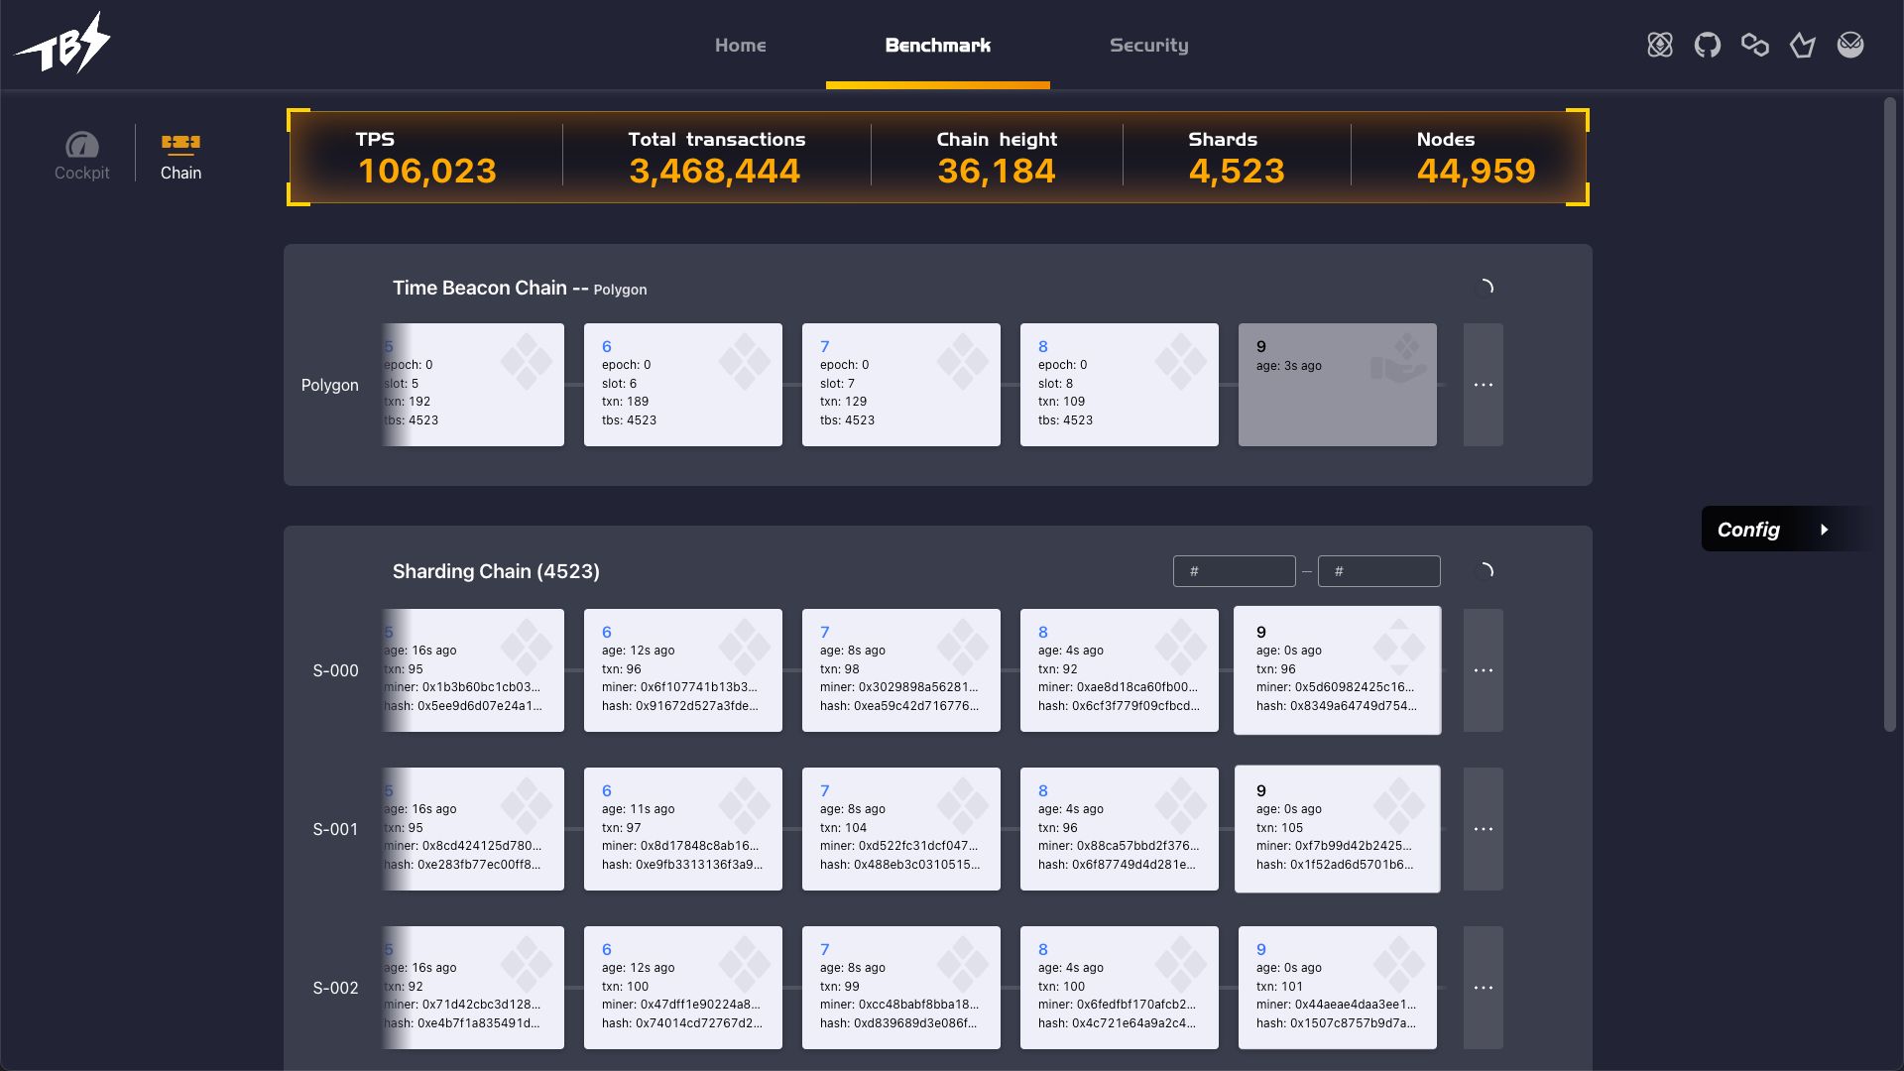Open Polygon block with slot 5
Viewport: 1904px width, 1071px height.
[x=474, y=385]
